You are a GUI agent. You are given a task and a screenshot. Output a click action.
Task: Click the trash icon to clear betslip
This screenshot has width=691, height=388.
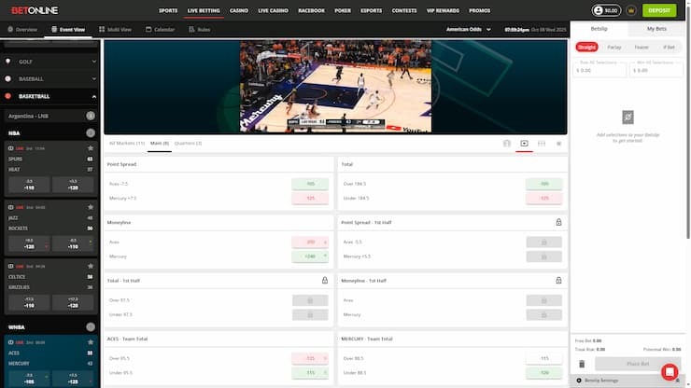point(582,364)
